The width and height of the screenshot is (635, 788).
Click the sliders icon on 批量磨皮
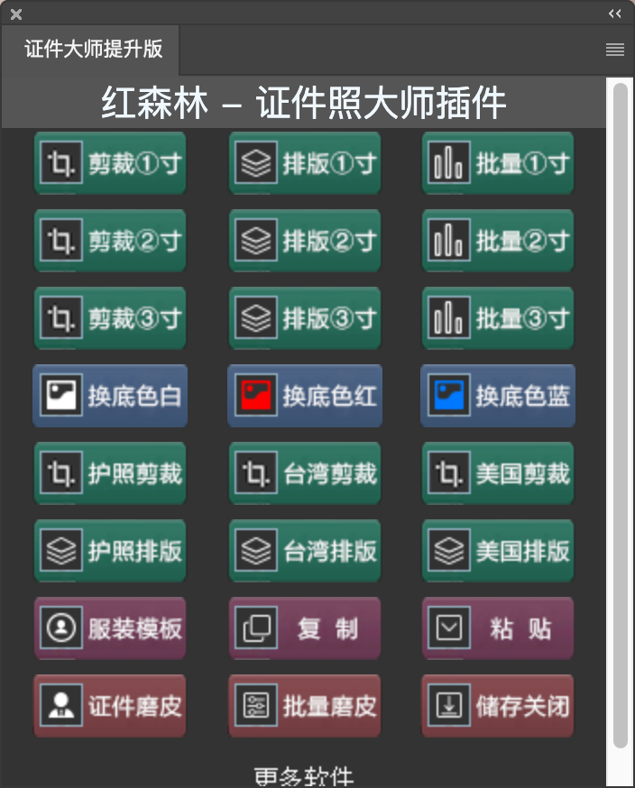pyautogui.click(x=256, y=706)
